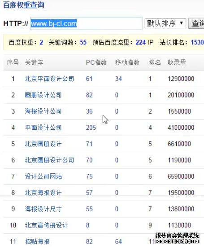
Task: Click the 移动指数 column header
Action: click(x=127, y=62)
